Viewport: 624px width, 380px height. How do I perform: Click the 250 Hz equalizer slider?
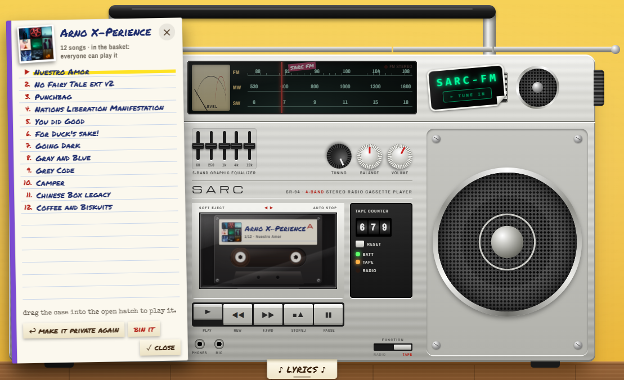[x=211, y=146]
